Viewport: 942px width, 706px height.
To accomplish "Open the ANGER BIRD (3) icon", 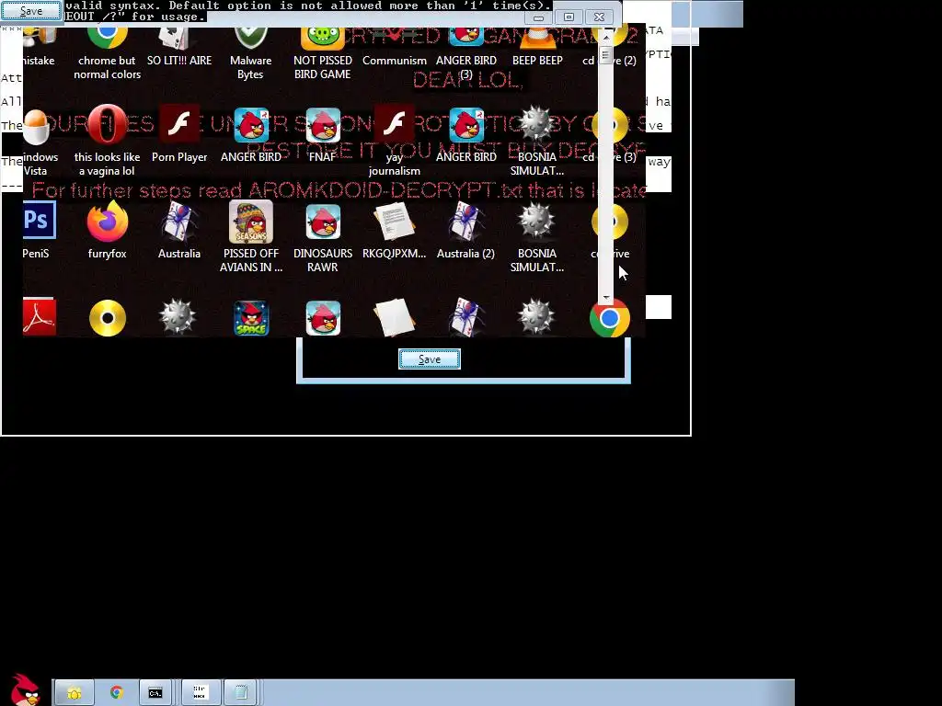I will click(466, 54).
